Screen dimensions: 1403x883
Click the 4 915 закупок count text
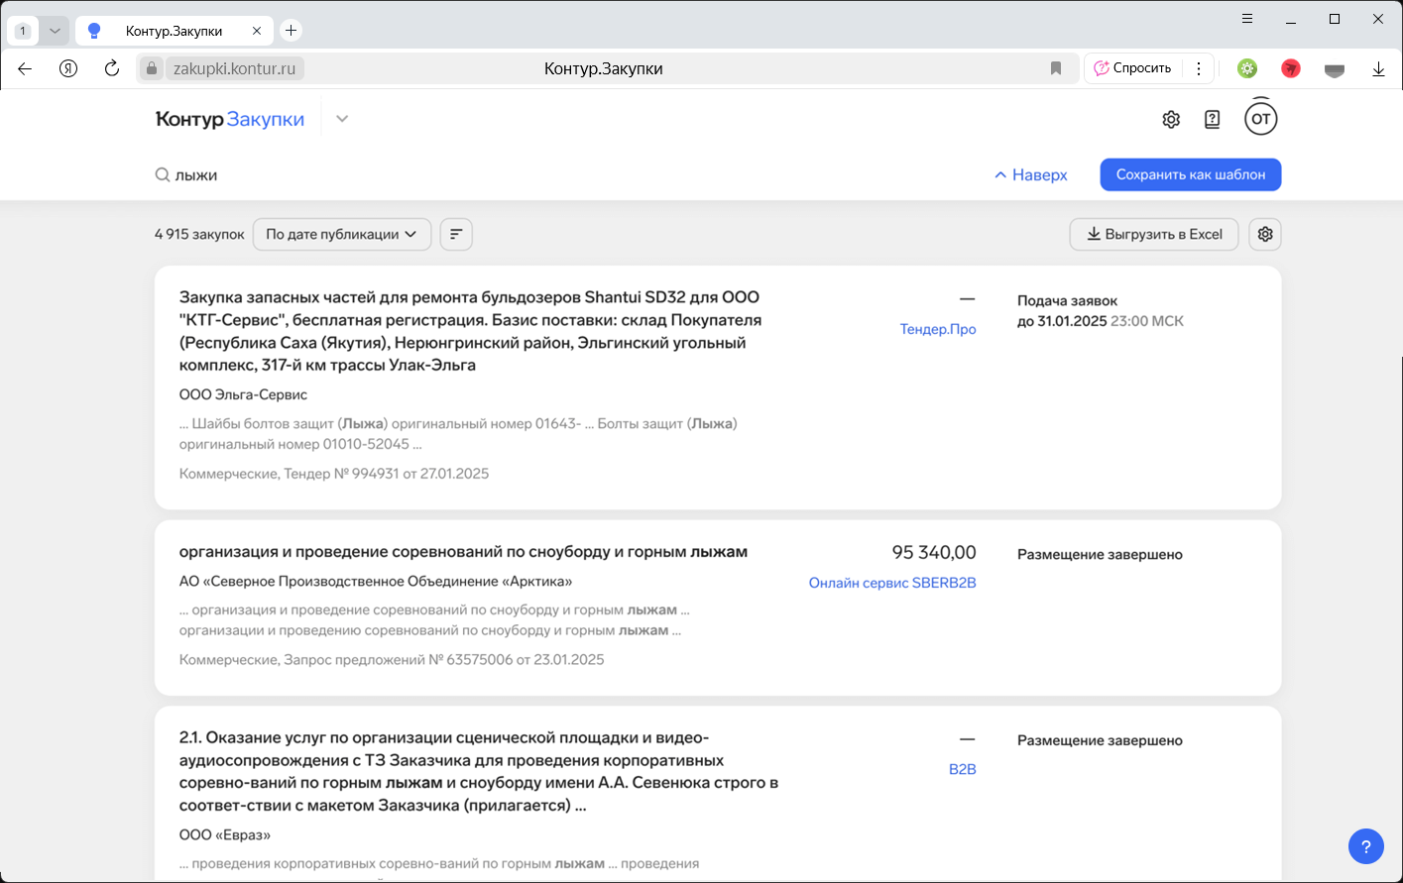click(x=199, y=234)
